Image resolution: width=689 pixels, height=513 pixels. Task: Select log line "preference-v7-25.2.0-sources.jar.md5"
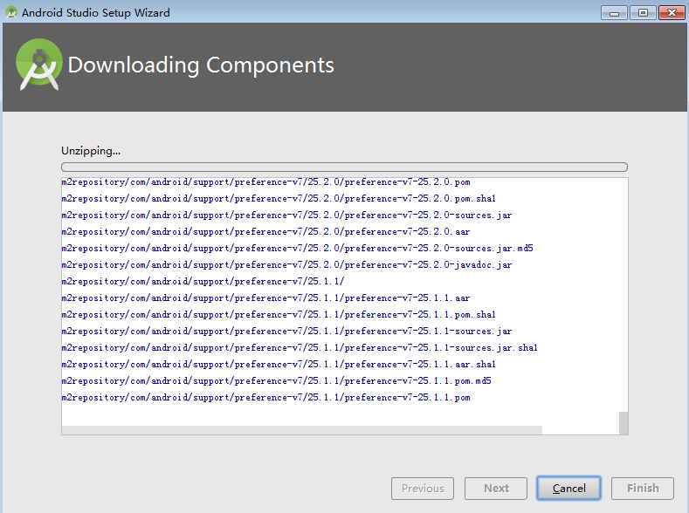297,249
